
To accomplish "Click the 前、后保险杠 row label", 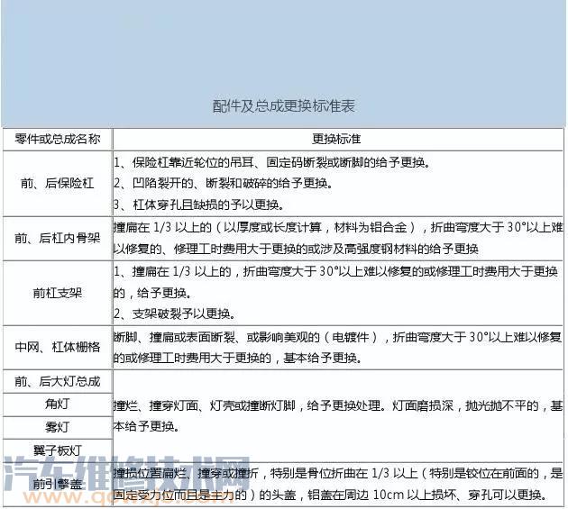I will click(57, 183).
